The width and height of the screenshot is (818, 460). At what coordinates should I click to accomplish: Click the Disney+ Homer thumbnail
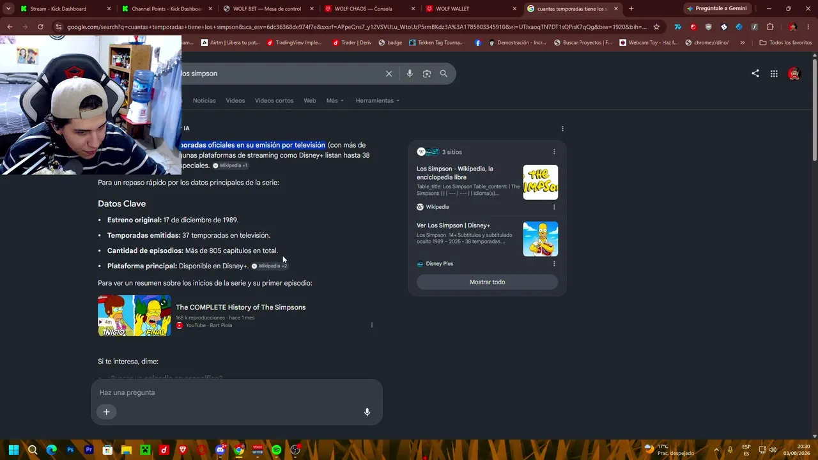(541, 239)
